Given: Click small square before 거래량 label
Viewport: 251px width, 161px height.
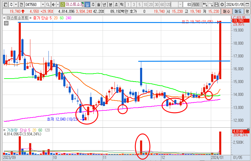Looking at the screenshot, I should pyautogui.click(x=4, y=130).
